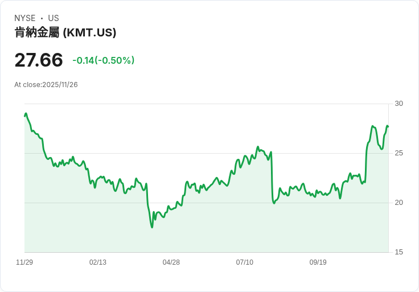Select the 11/29 date on time axis

pos(24,262)
